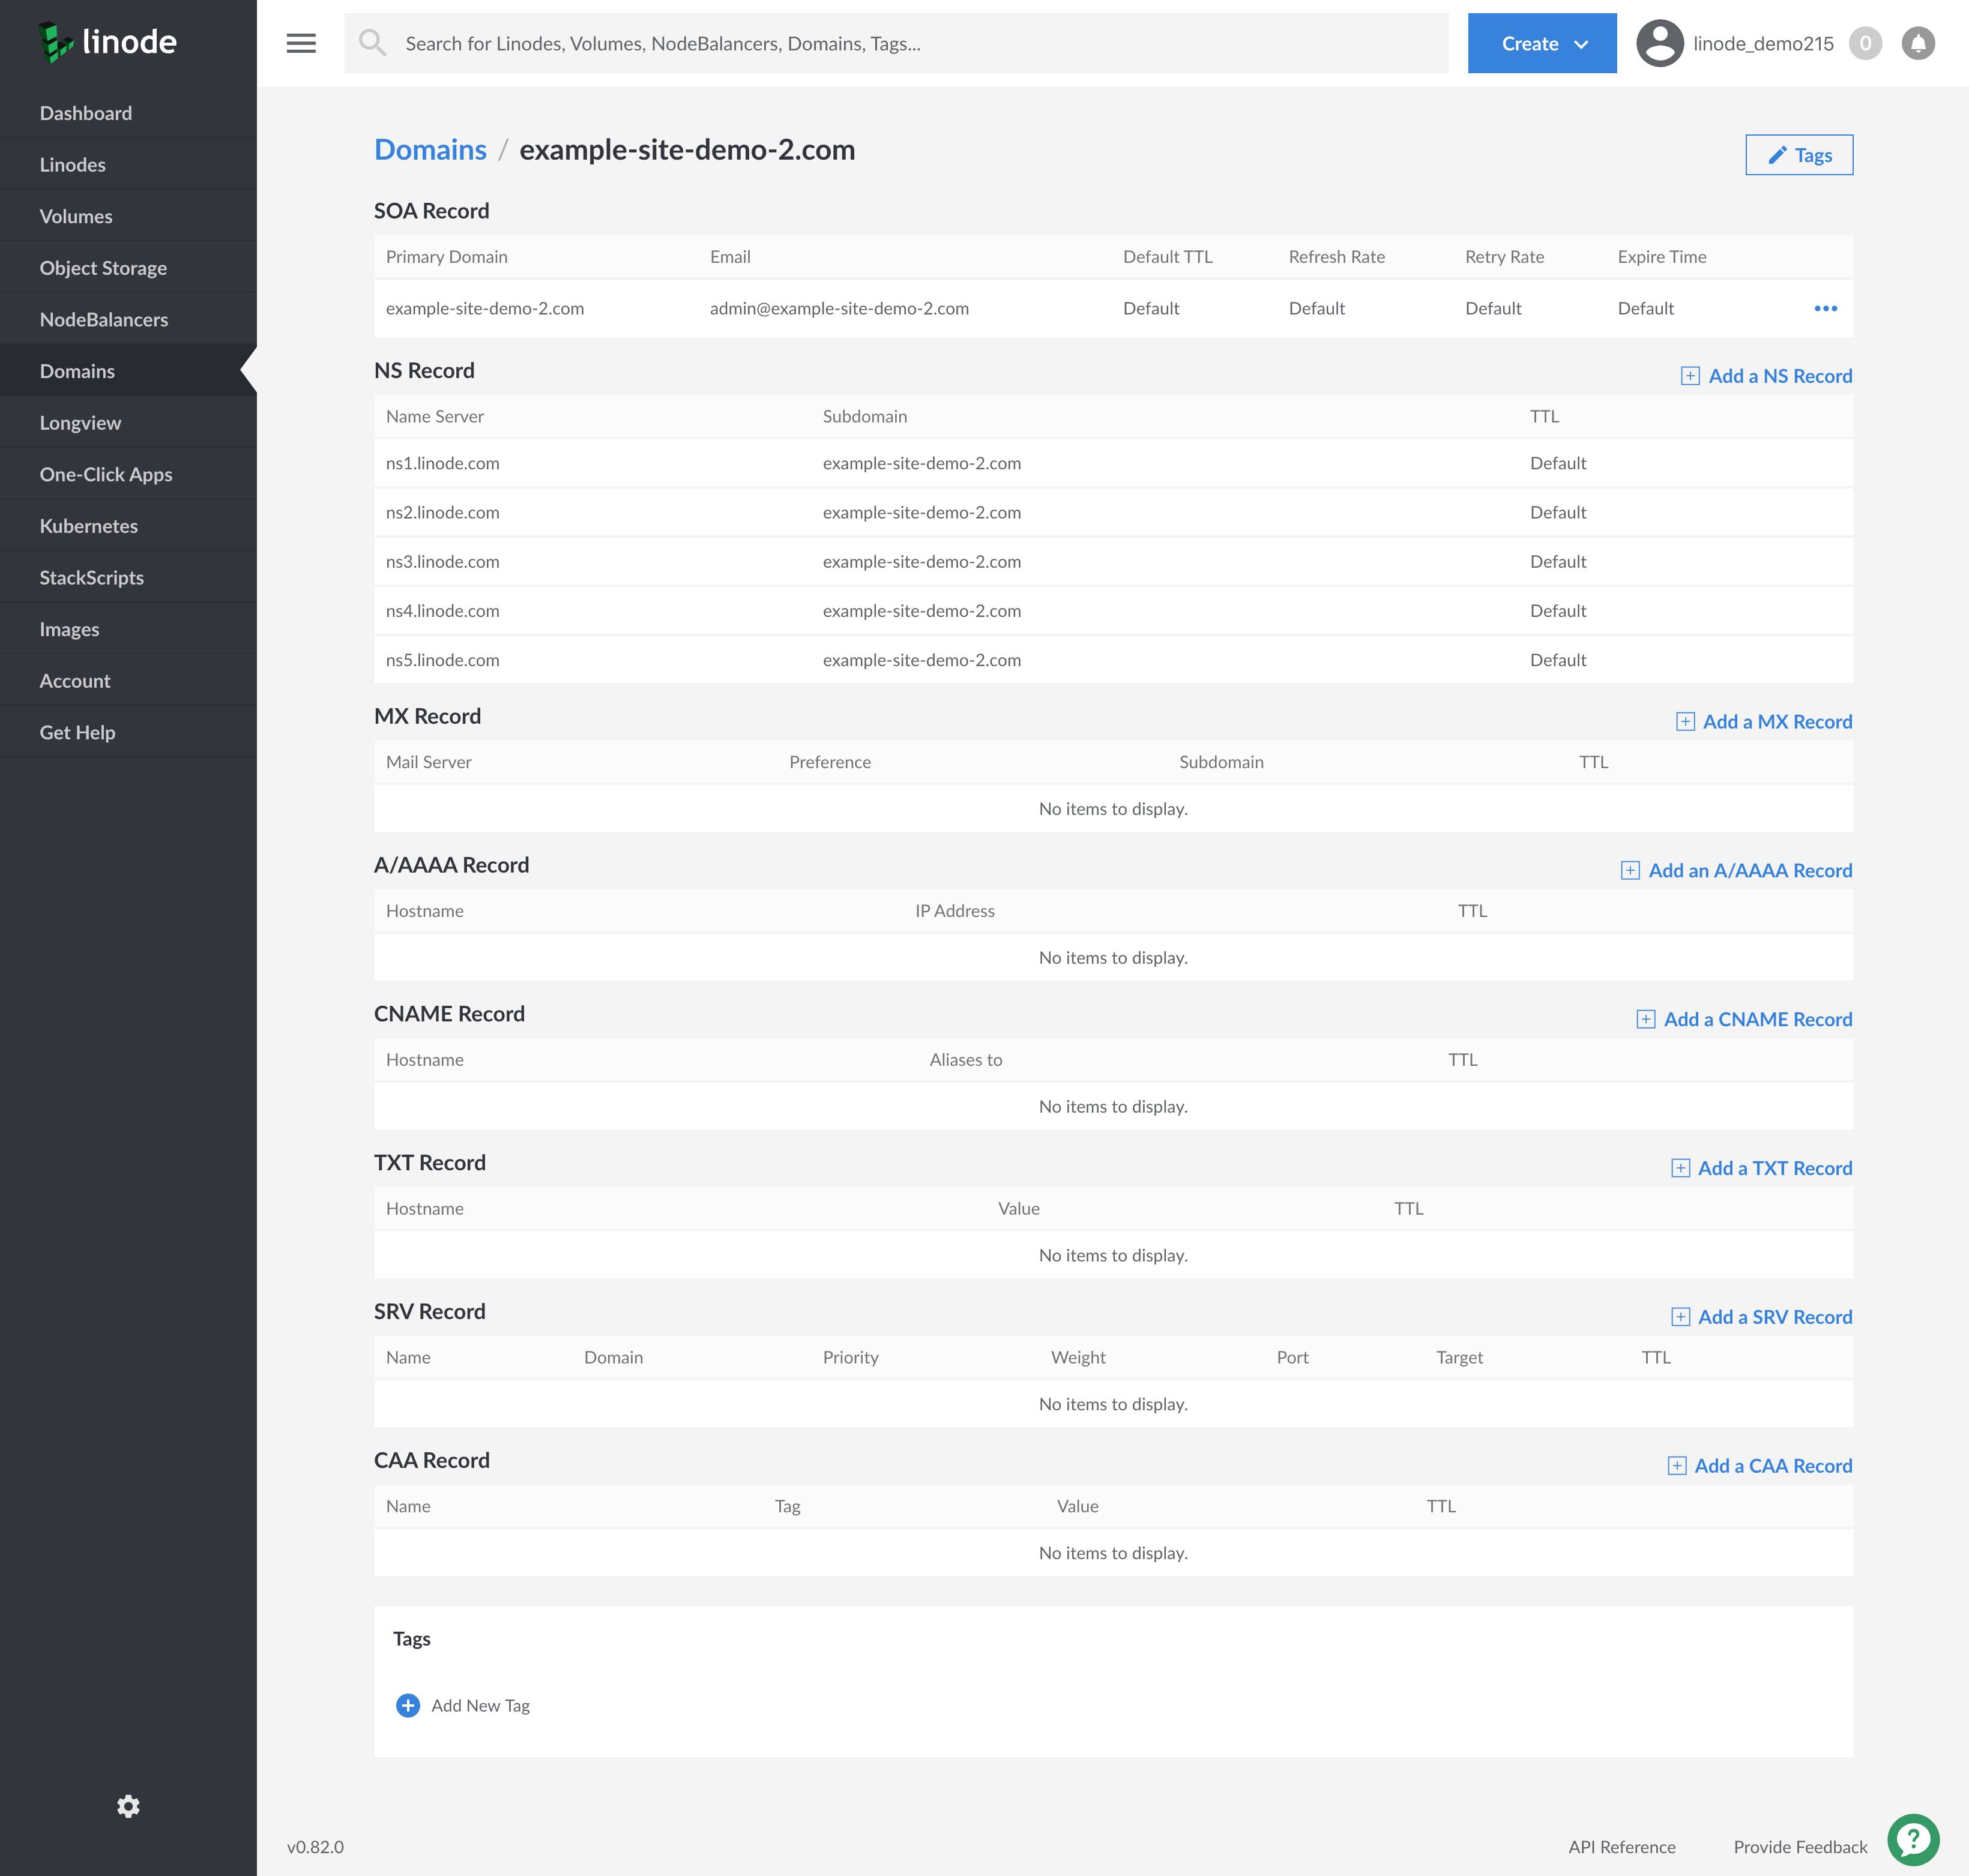Open the notifications bell
Image resolution: width=1969 pixels, height=1876 pixels.
point(1918,43)
